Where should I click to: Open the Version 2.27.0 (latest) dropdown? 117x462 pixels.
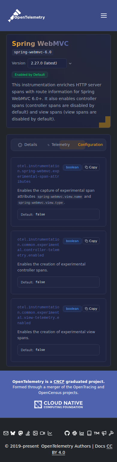pyautogui.click(x=47, y=63)
